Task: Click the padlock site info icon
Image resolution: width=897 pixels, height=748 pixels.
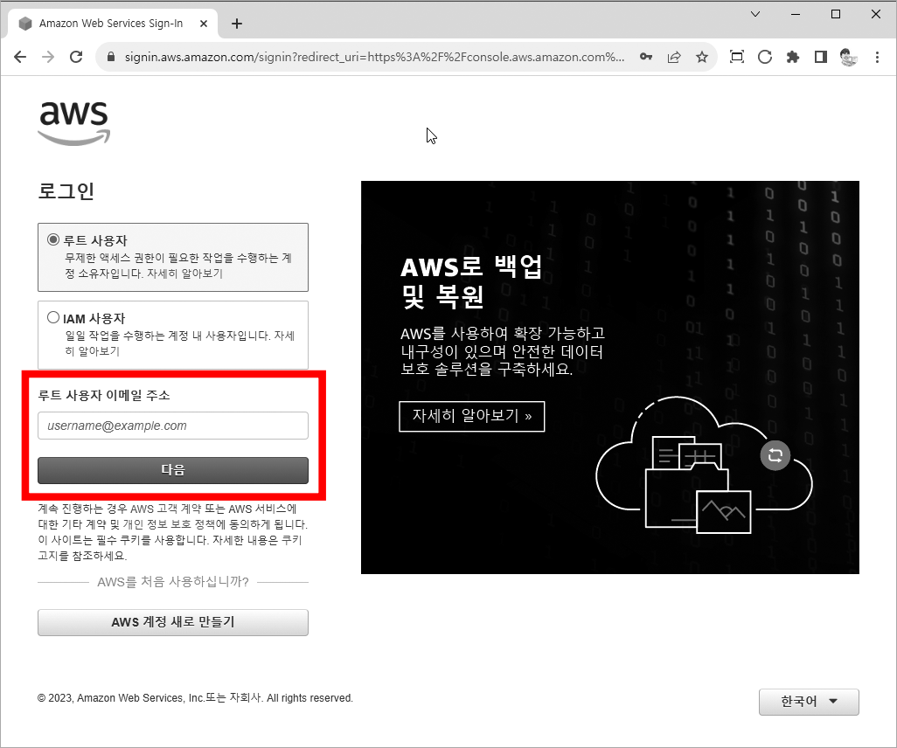Action: pos(111,57)
